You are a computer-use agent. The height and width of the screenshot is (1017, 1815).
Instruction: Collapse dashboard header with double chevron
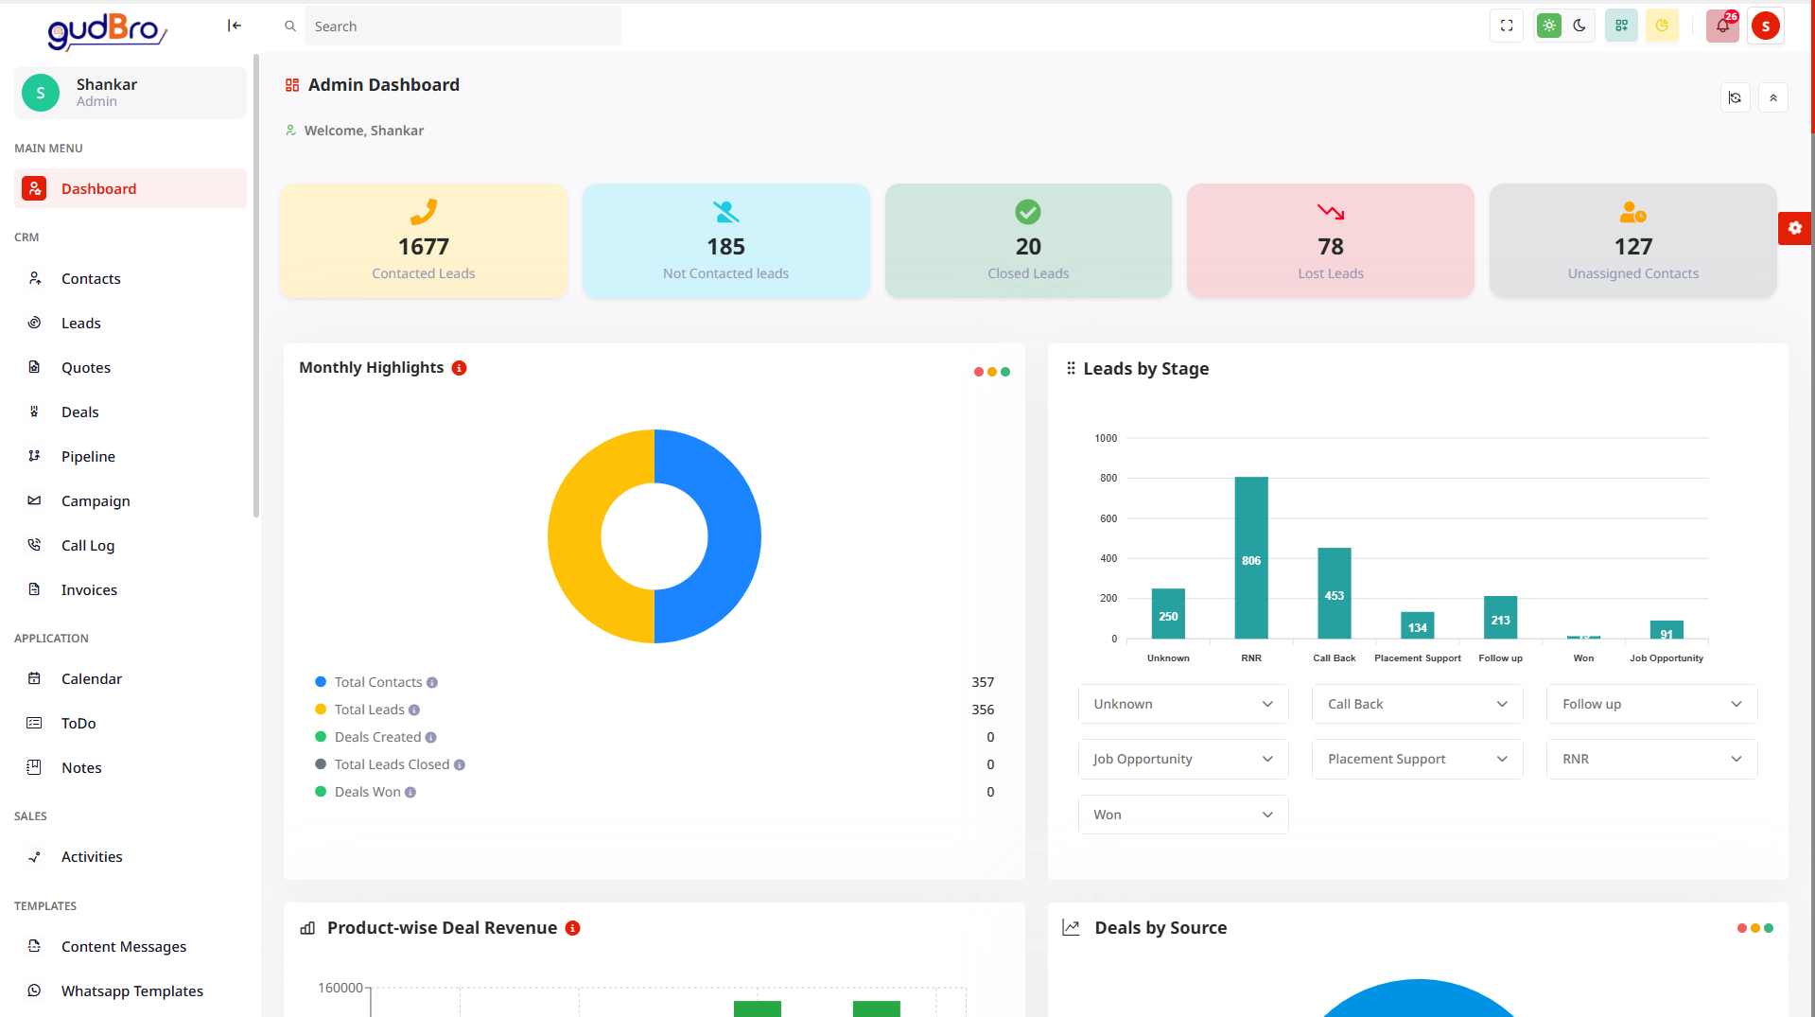[x=1773, y=97]
